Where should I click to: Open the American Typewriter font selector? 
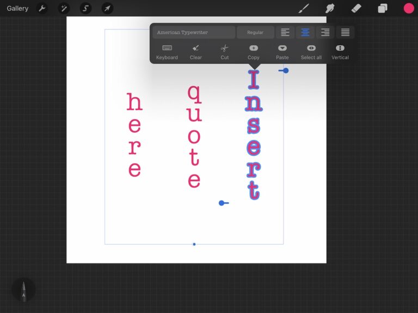click(194, 33)
